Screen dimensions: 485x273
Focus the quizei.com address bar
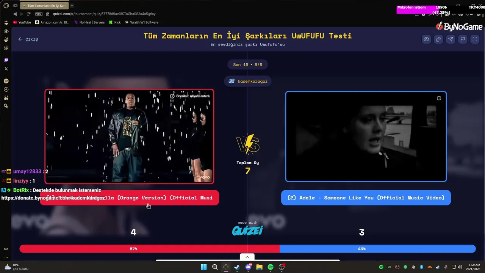[104, 14]
